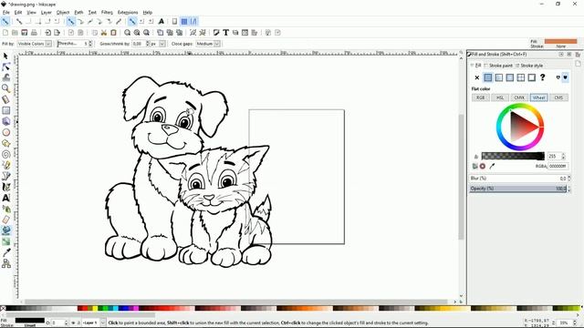Select the Calligraphy tool
Screen dimensions: 584x328
[x=5, y=187]
